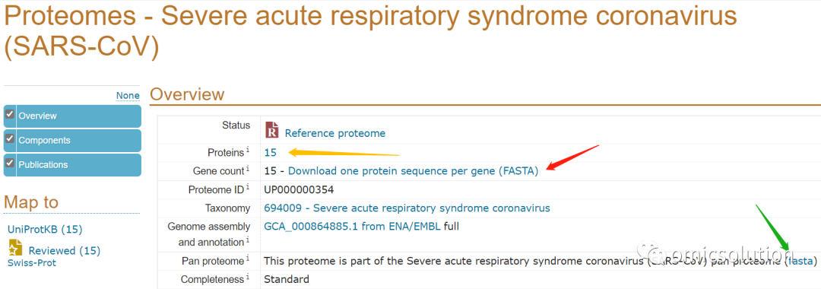
Task: Uncheck the Overview section checkbox
Action: click(x=10, y=114)
